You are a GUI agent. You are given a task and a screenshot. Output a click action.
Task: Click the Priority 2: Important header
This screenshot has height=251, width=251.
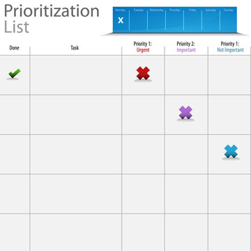[x=186, y=47]
